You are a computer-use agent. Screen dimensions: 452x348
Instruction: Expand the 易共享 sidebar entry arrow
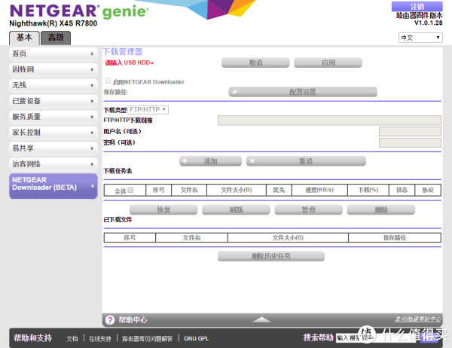click(92, 148)
